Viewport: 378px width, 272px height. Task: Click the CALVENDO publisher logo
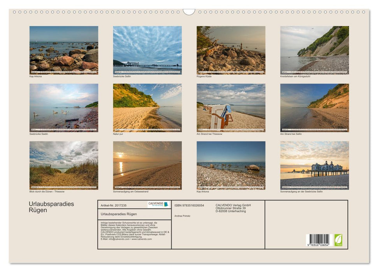coord(157,205)
